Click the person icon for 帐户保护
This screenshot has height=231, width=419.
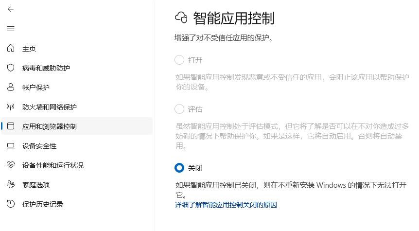pos(11,88)
